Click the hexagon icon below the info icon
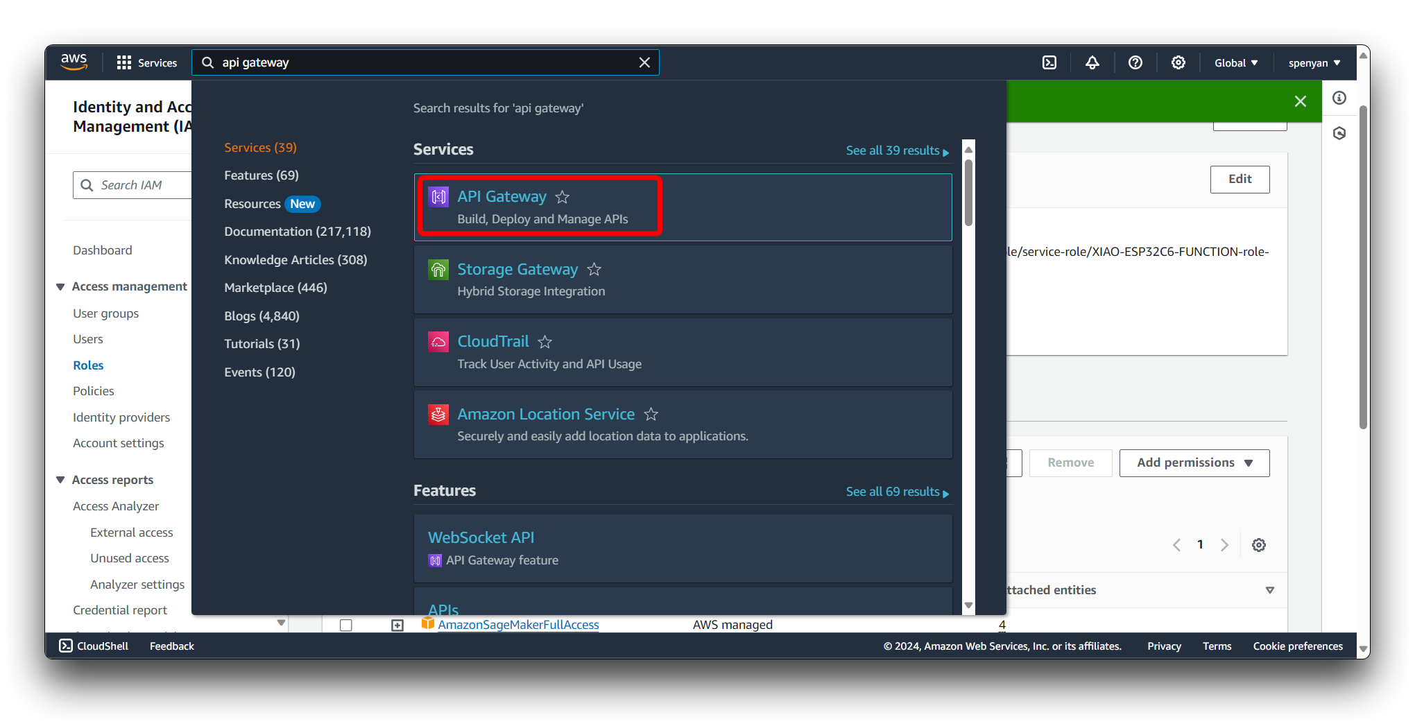 point(1339,133)
